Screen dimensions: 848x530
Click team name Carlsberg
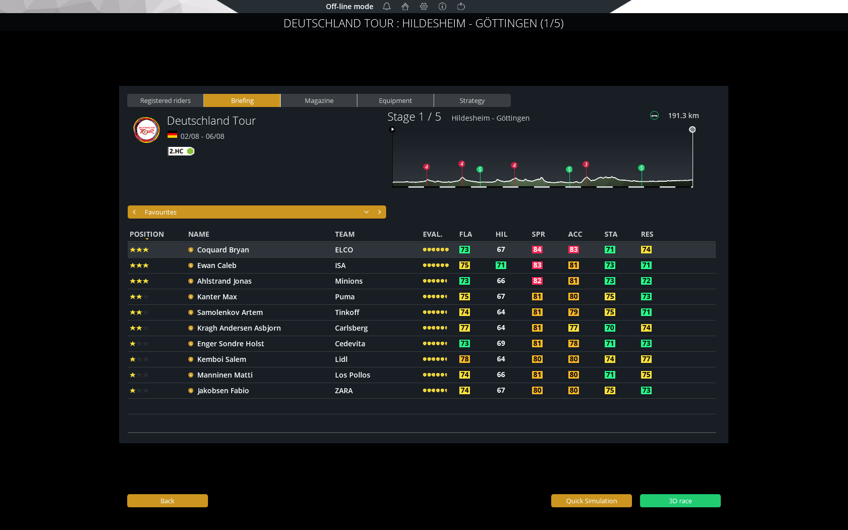(351, 328)
